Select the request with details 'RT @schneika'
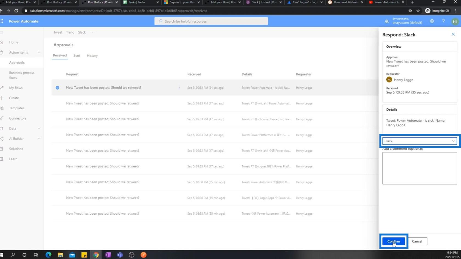This screenshot has height=259, width=461. [x=215, y=119]
